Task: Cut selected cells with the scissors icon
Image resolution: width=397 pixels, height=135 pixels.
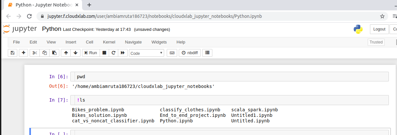Action: pyautogui.click(x=35, y=53)
